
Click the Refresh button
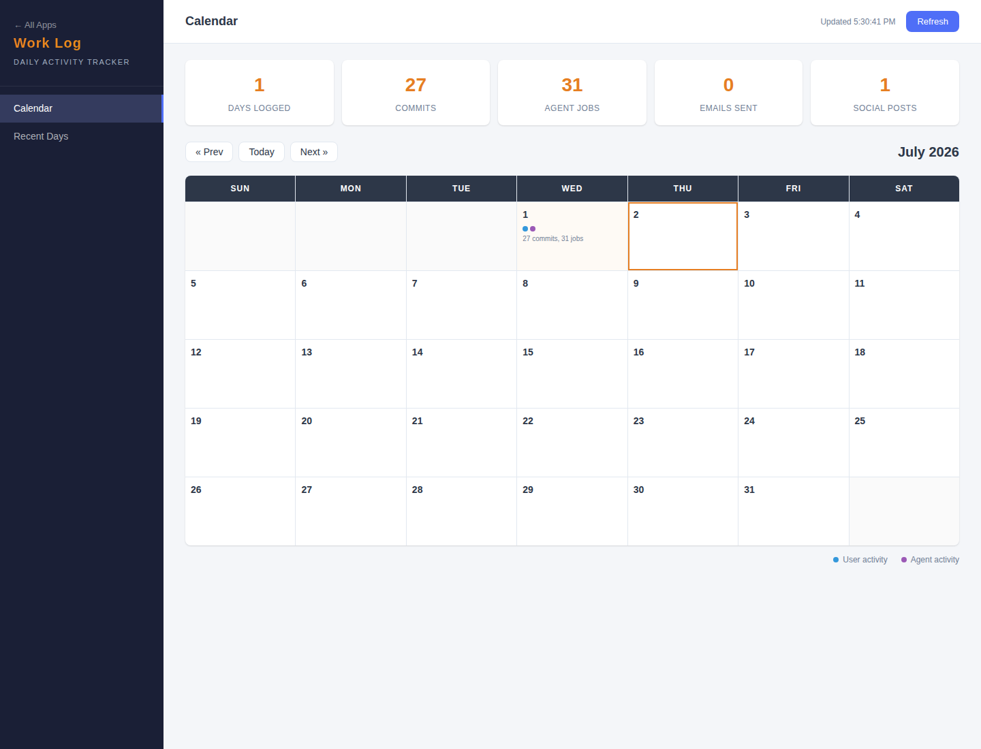(x=932, y=21)
